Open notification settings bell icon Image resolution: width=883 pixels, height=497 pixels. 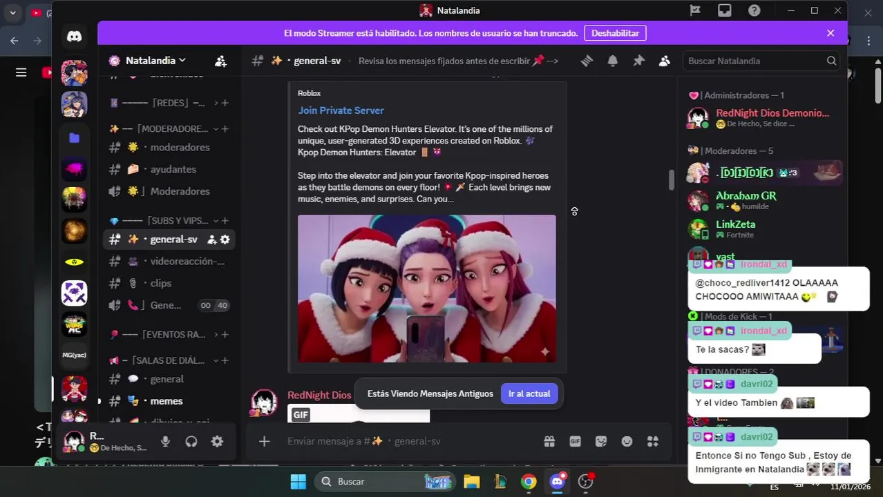612,61
